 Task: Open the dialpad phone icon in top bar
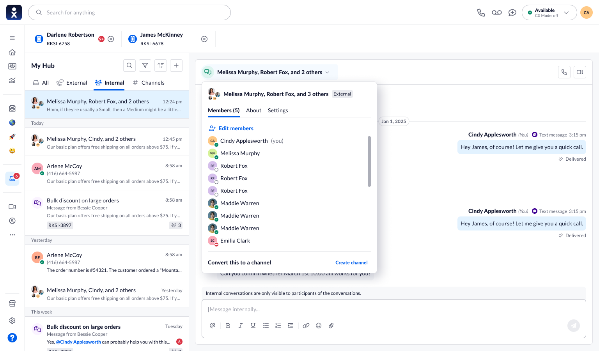coord(481,12)
